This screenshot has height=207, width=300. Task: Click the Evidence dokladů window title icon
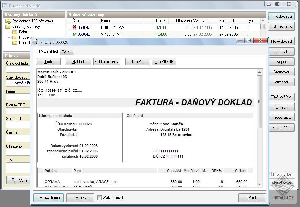pos(5,5)
